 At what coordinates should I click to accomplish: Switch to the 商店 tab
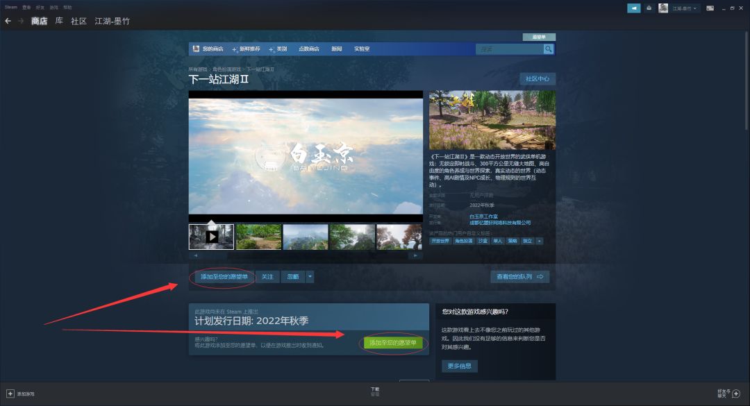point(39,21)
